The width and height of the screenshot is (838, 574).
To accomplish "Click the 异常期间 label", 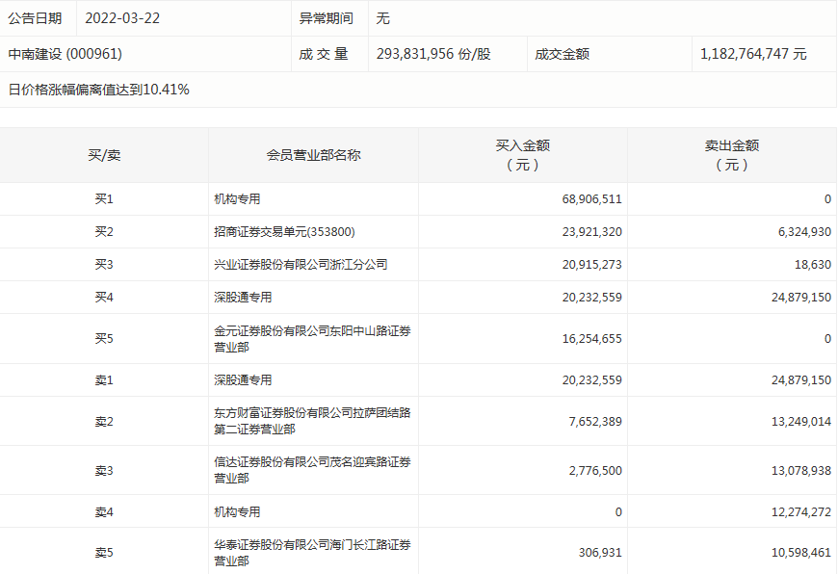I will click(x=326, y=18).
